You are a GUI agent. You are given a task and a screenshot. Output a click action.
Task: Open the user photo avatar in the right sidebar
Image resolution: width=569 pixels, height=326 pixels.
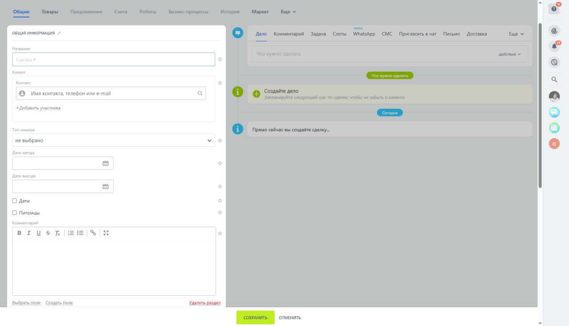point(554,97)
